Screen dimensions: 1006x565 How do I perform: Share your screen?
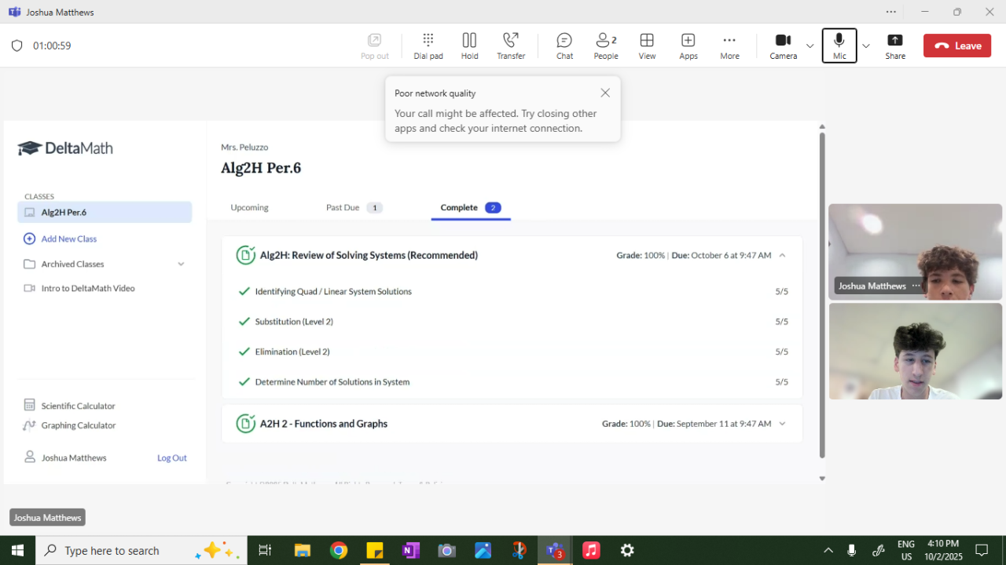pos(895,46)
